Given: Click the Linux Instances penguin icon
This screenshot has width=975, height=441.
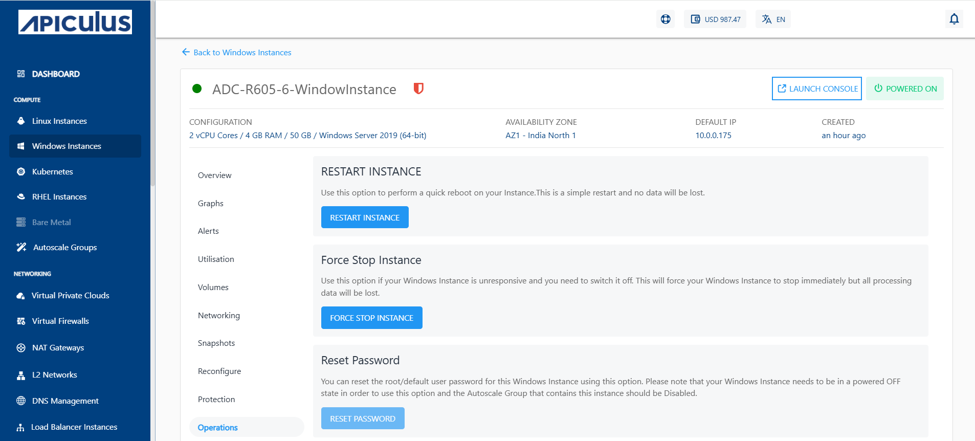Looking at the screenshot, I should (x=21, y=121).
